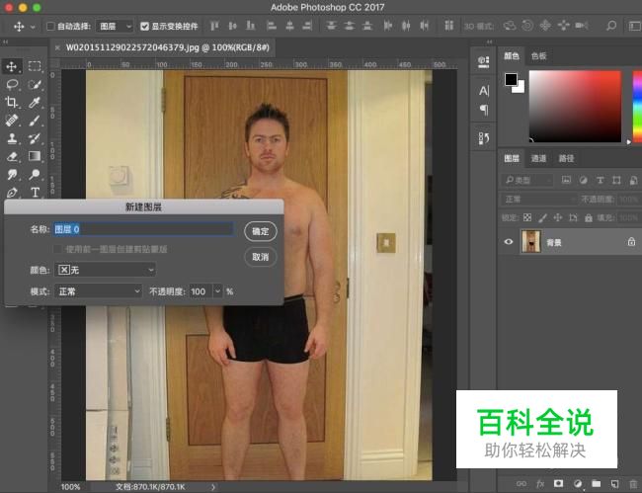Hide the 背景 layer with eye icon
The width and height of the screenshot is (642, 493).
pos(510,241)
